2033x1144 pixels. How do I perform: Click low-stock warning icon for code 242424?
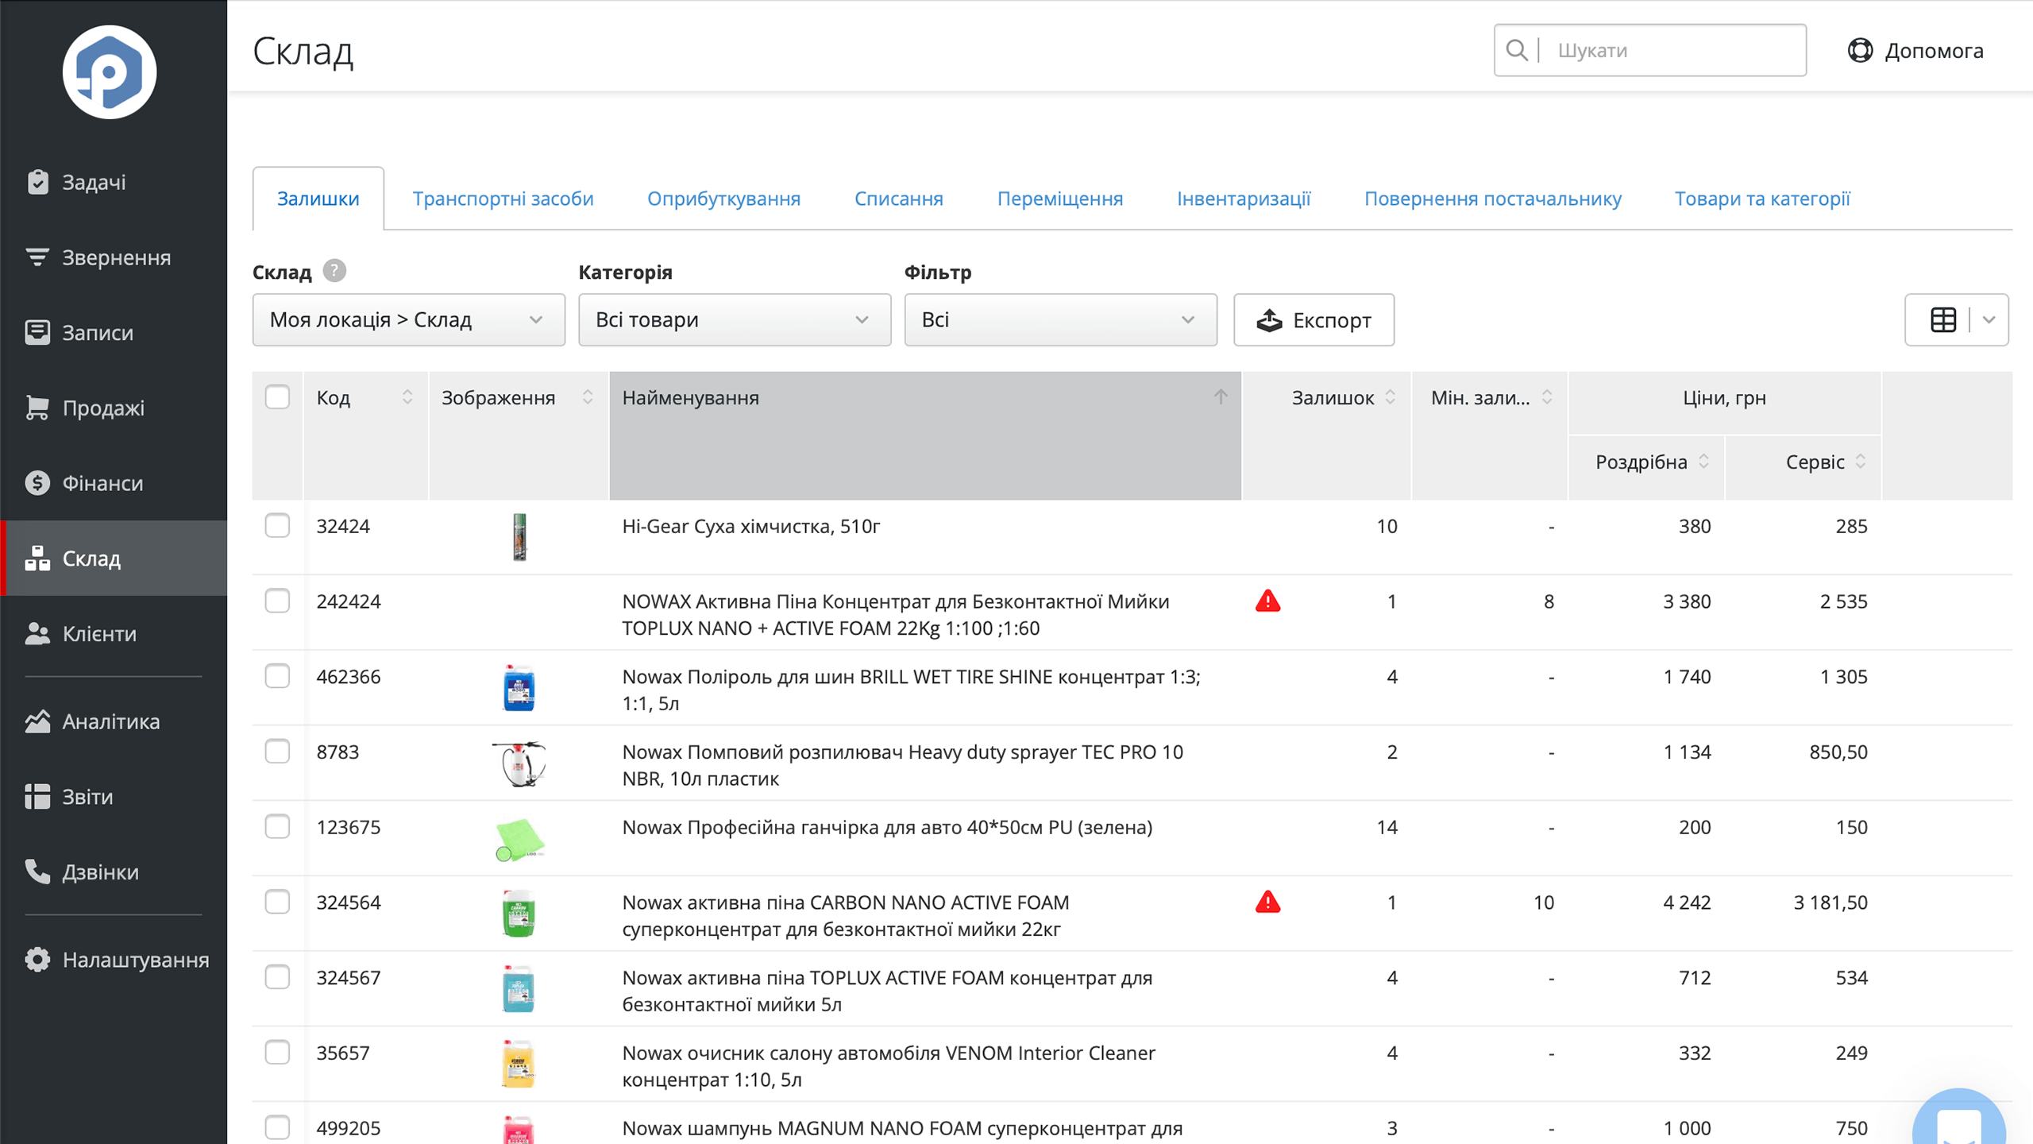coord(1268,601)
